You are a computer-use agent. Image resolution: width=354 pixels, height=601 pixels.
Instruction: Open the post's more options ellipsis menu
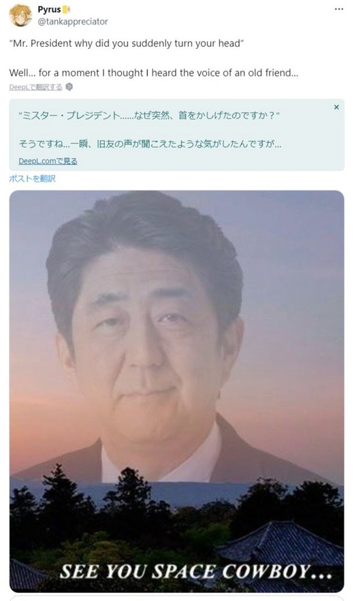338,10
